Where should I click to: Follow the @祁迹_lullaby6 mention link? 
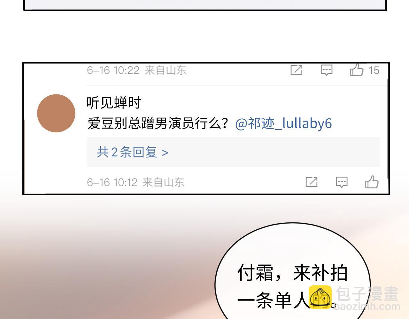283,123
